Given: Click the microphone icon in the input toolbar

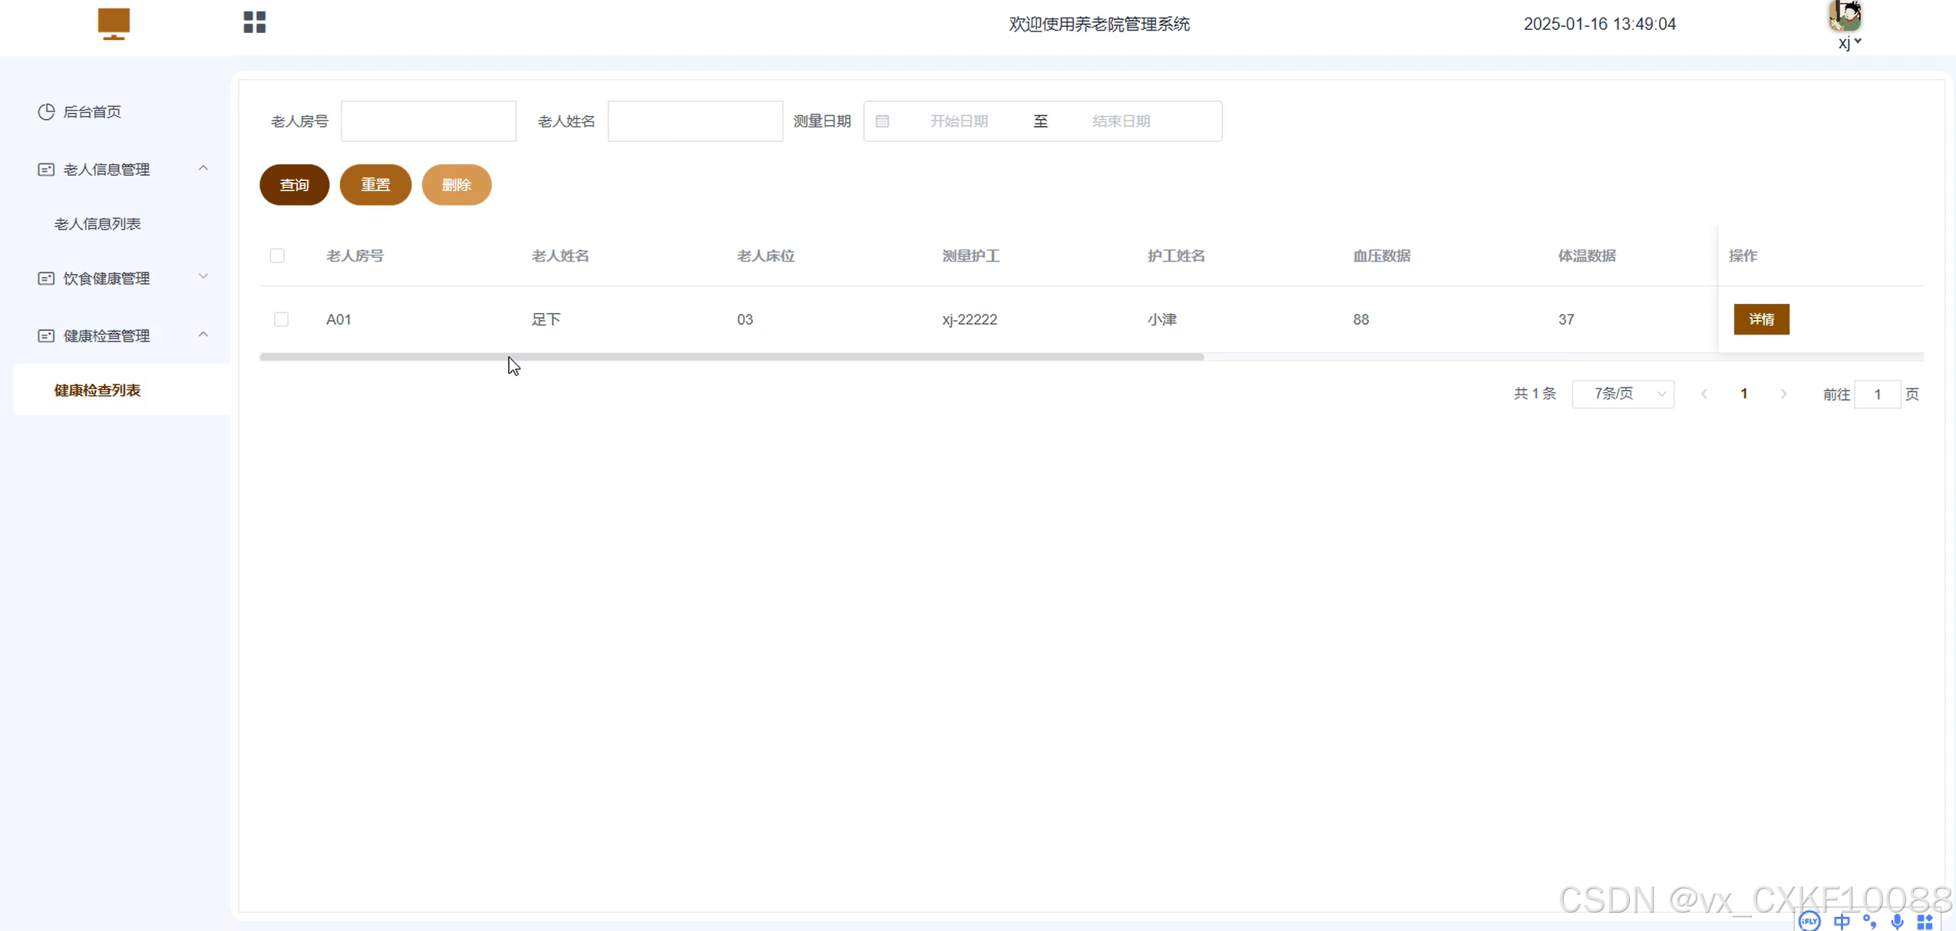Looking at the screenshot, I should pyautogui.click(x=1897, y=920).
